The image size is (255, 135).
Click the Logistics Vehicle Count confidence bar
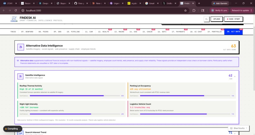click(185, 114)
